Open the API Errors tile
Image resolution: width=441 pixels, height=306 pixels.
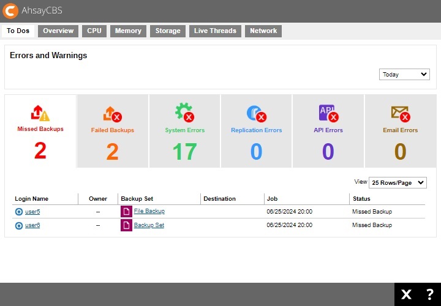[328, 131]
